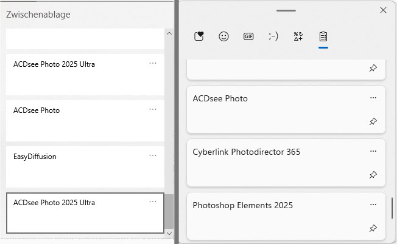
Task: Paste the Cyberlink Photodirector 365 card
Action: (x=286, y=163)
